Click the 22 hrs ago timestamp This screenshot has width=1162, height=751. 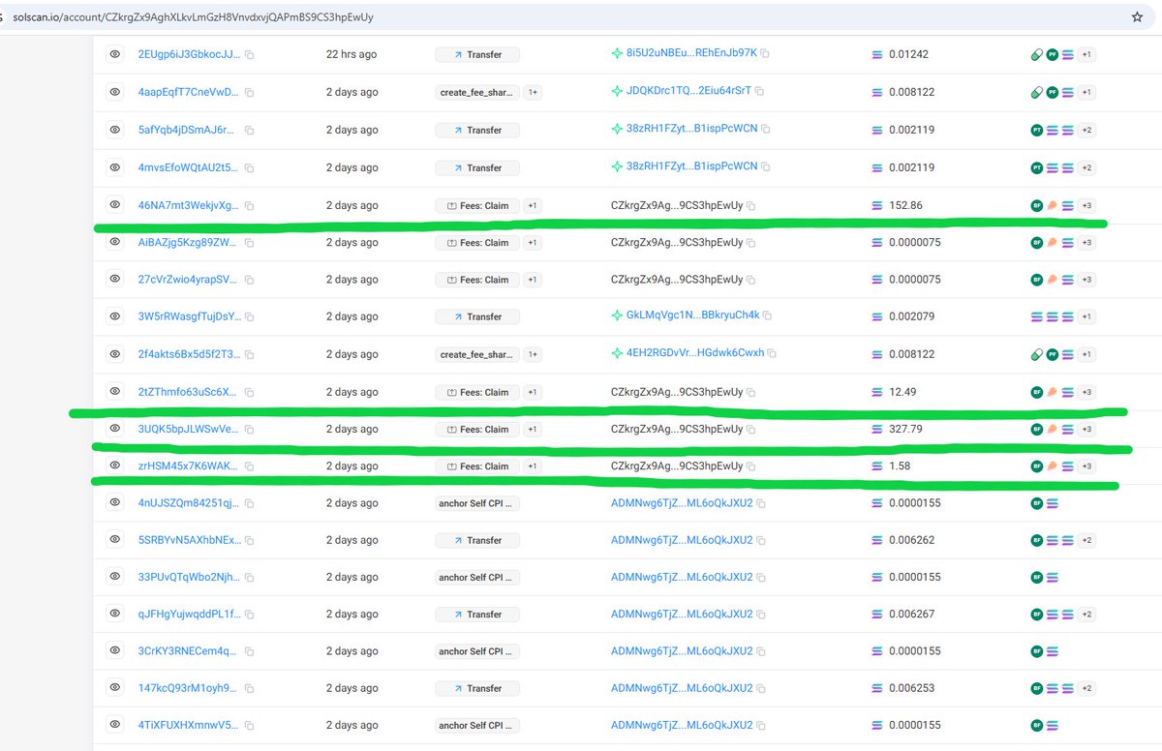pos(352,54)
